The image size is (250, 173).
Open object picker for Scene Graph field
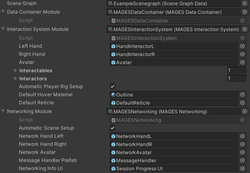pos(245,3)
